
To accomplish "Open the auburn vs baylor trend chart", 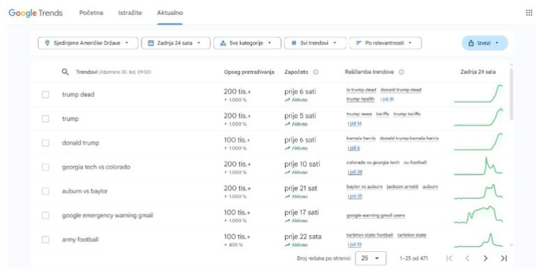I will (x=478, y=191).
